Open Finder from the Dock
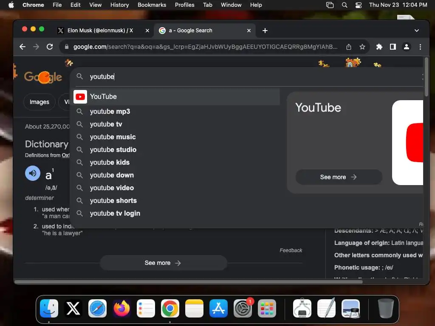The width and height of the screenshot is (435, 326). point(49,308)
